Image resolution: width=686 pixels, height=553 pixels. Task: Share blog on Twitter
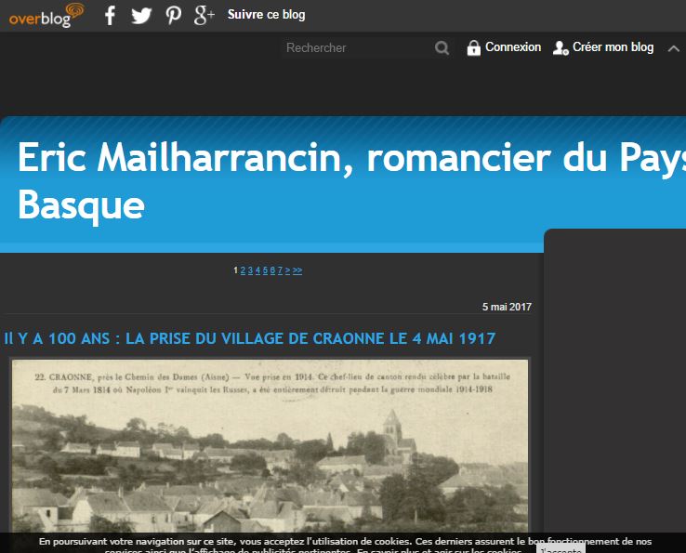click(x=141, y=15)
